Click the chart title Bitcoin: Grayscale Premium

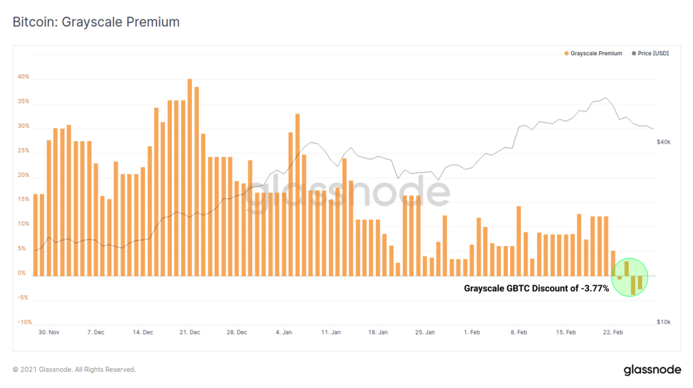coord(96,22)
